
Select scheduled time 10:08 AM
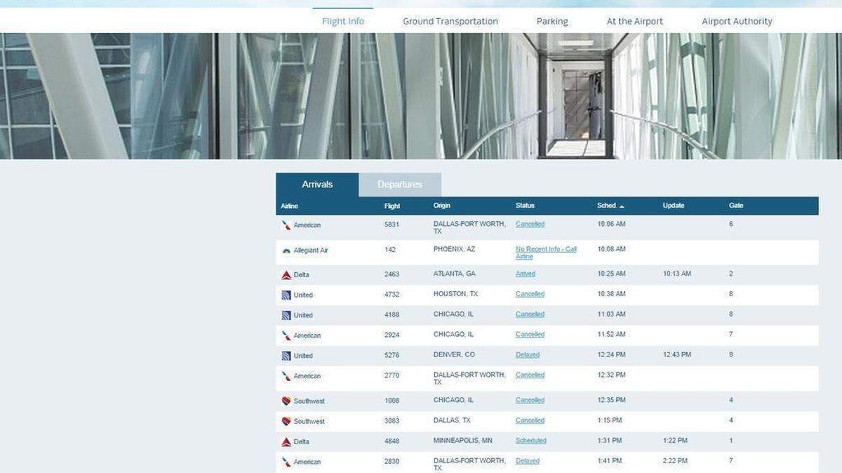click(611, 249)
